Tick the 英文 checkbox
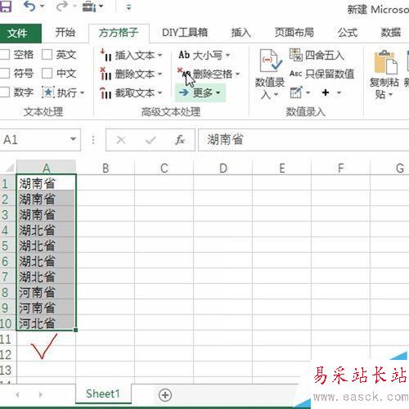 point(47,55)
